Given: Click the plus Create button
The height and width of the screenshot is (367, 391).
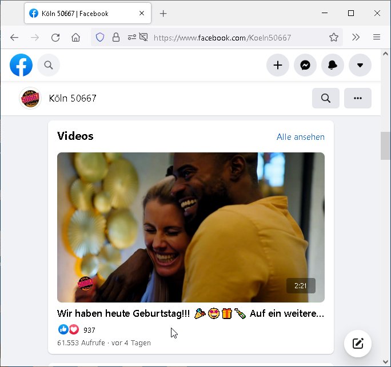Looking at the screenshot, I should [278, 66].
